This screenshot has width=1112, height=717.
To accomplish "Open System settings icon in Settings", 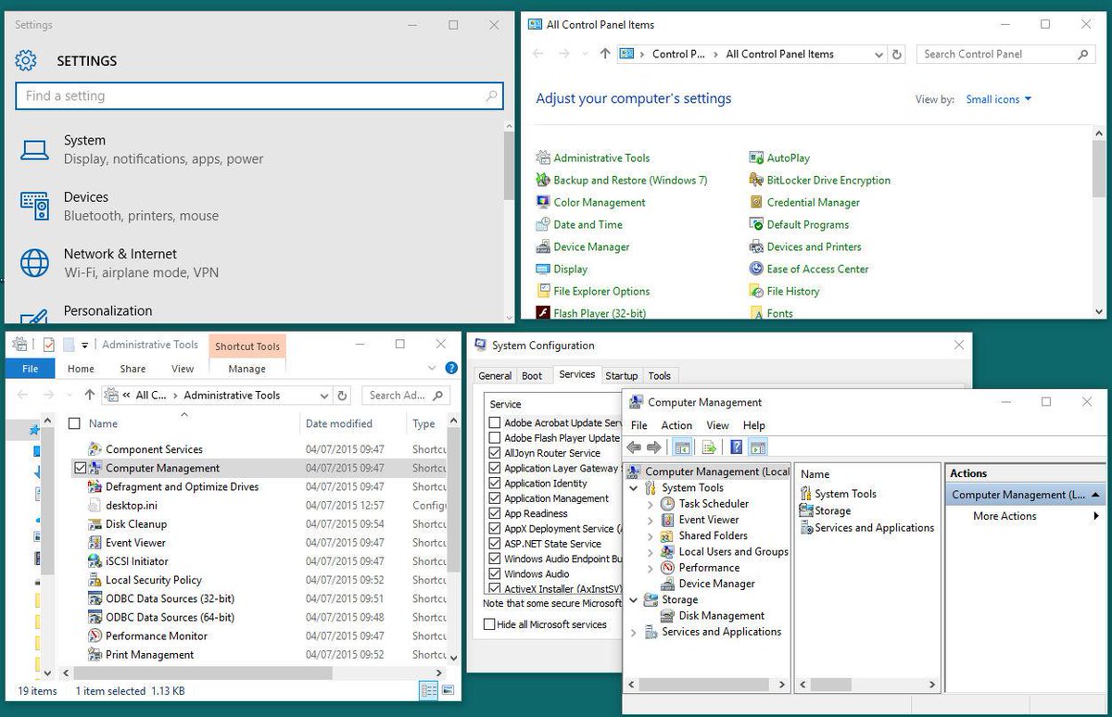I will 34,150.
